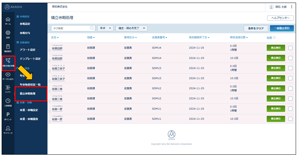298x156 pixels.
Task: Sort by the 有効期限終了日 column header
Action: (x=199, y=38)
